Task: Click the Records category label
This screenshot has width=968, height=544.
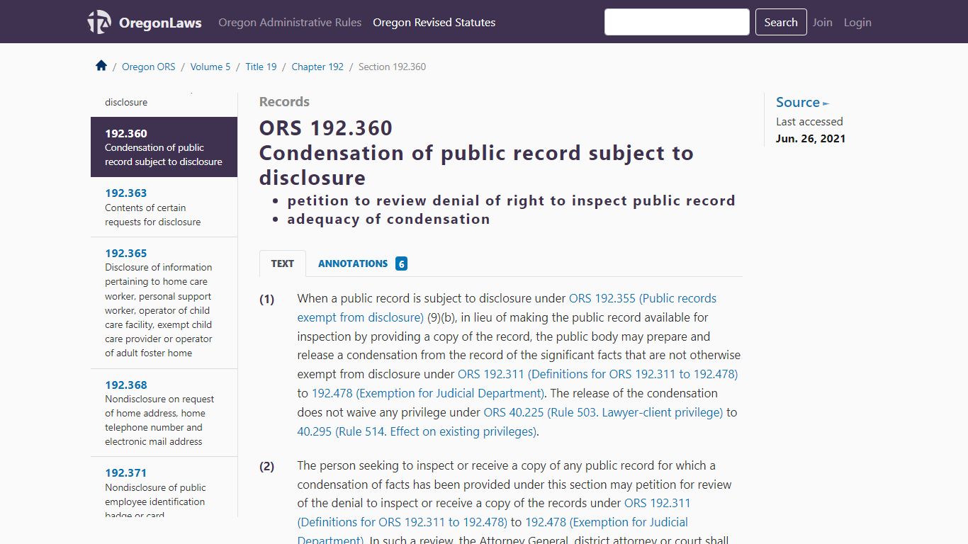Action: point(284,102)
